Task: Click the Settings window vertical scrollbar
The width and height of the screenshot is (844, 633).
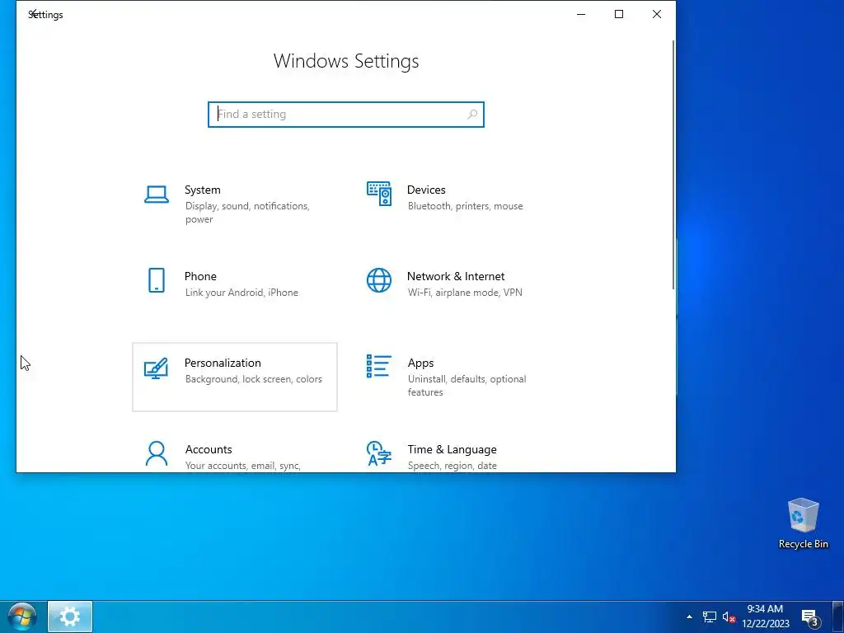Action: [673, 165]
